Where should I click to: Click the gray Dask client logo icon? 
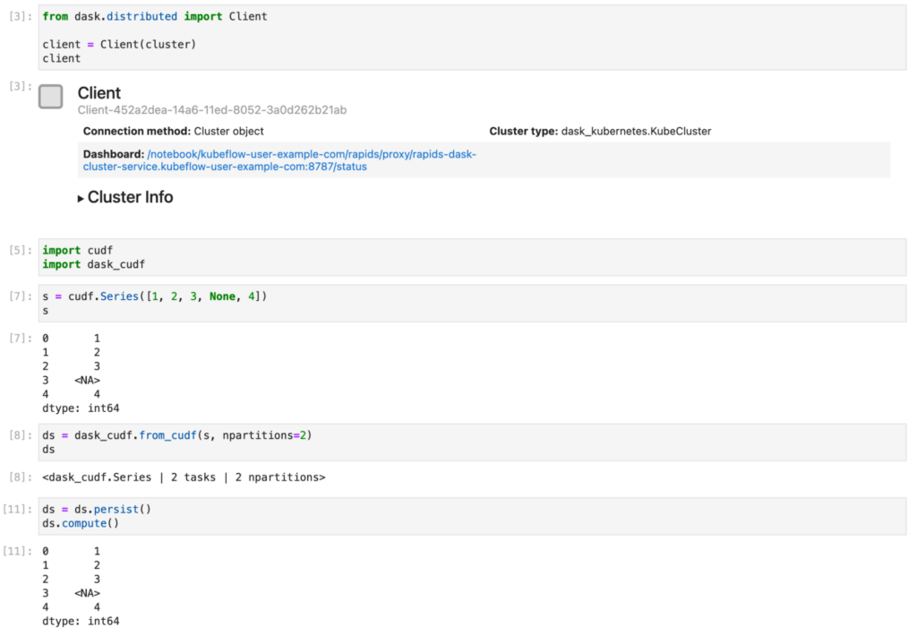point(50,96)
